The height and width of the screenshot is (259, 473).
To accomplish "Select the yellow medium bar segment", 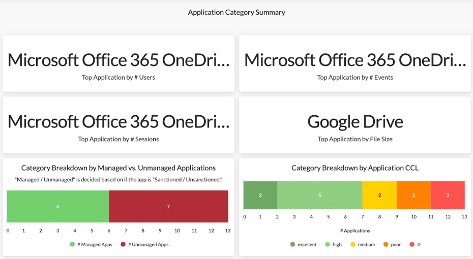I will pos(379,195).
